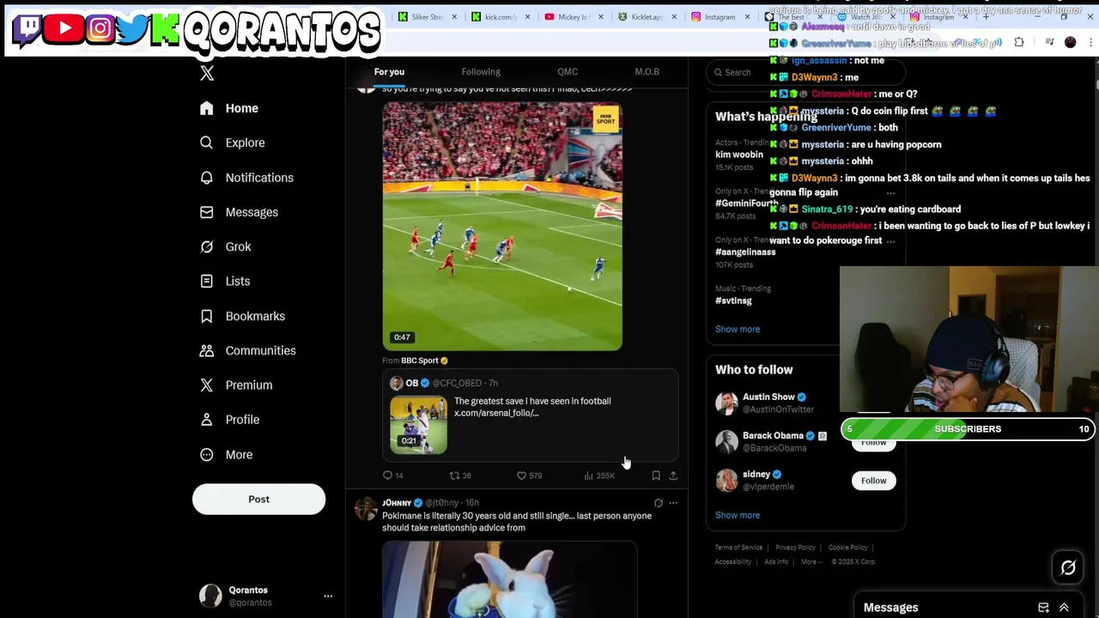
Task: Play the BBC Sport football video
Action: click(502, 227)
